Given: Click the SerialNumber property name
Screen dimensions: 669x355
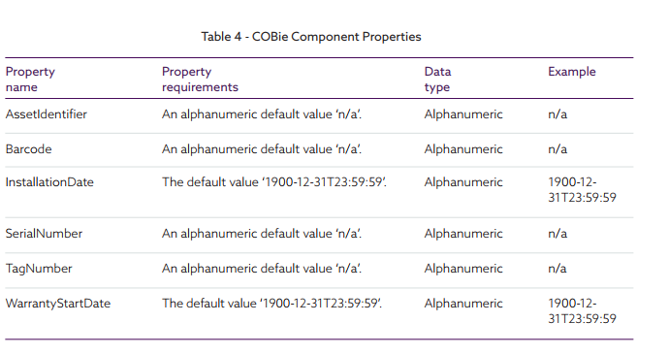Looking at the screenshot, I should (x=44, y=234).
